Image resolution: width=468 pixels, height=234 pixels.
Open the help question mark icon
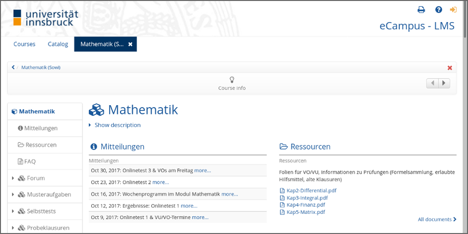439,10
